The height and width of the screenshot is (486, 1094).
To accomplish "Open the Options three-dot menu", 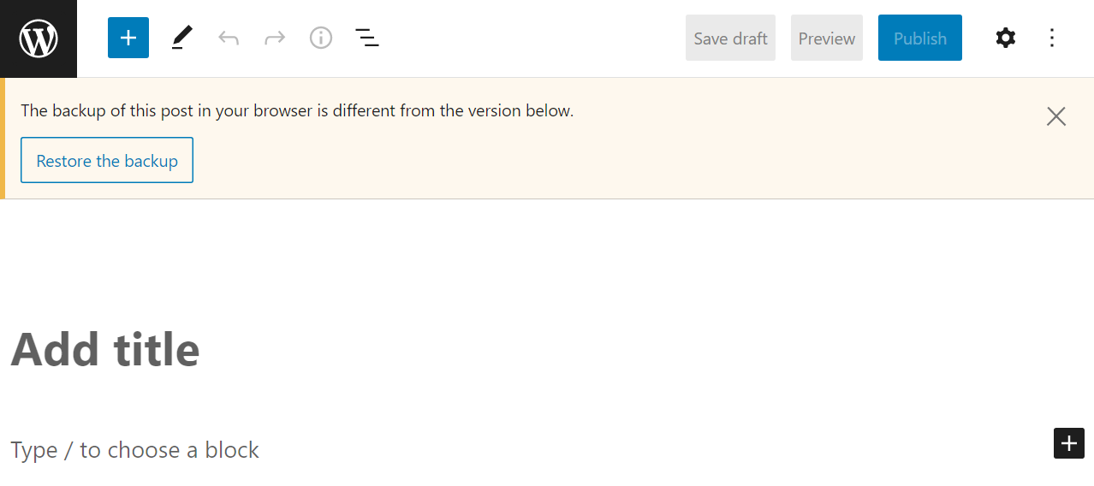I will click(1052, 38).
